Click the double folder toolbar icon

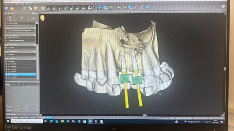(36, 8)
